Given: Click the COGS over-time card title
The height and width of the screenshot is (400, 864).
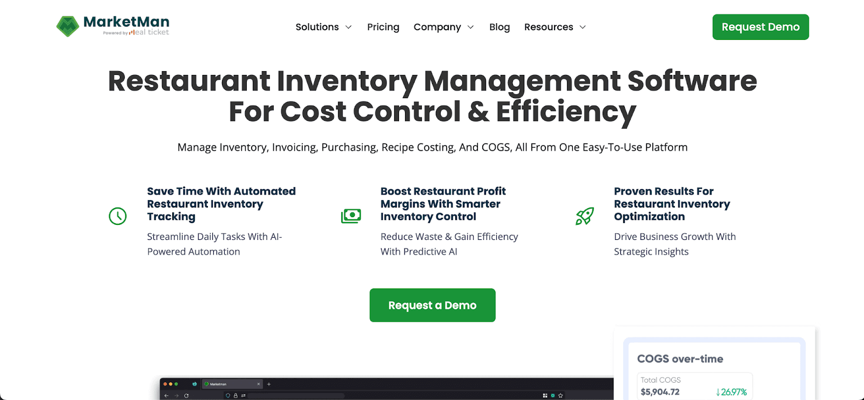Looking at the screenshot, I should coord(680,359).
